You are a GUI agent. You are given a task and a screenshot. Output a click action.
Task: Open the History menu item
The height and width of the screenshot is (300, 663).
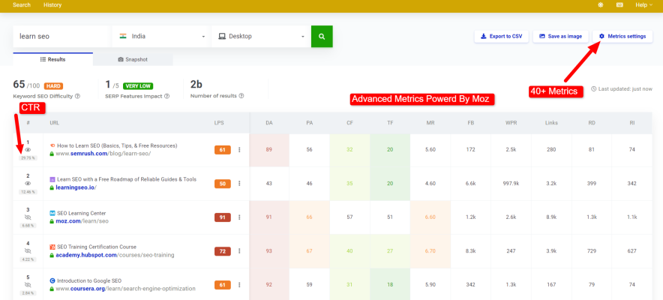(x=52, y=5)
